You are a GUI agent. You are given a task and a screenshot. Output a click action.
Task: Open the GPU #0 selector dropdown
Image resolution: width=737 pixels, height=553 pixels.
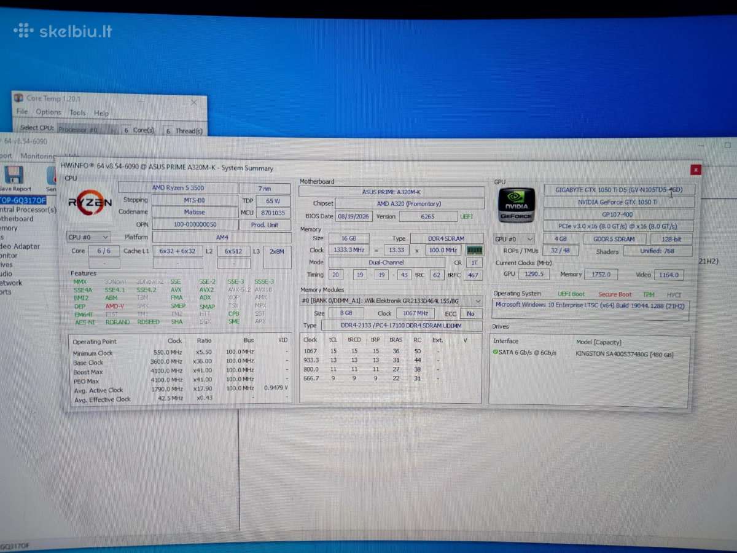click(x=514, y=238)
